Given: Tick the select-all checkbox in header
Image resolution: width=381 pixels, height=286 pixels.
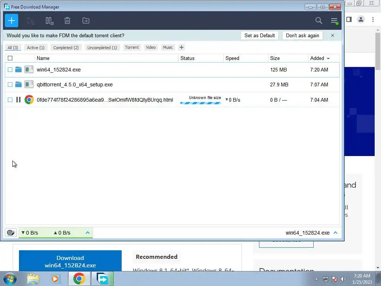Looking at the screenshot, I should [10, 58].
